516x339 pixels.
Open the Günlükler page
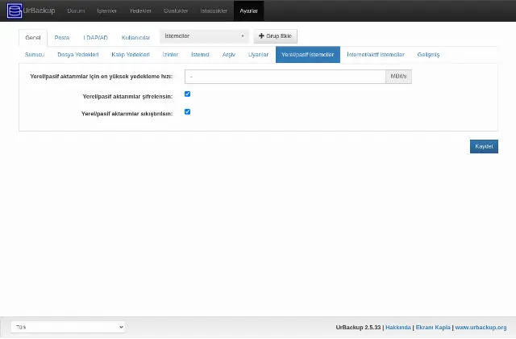click(x=176, y=10)
